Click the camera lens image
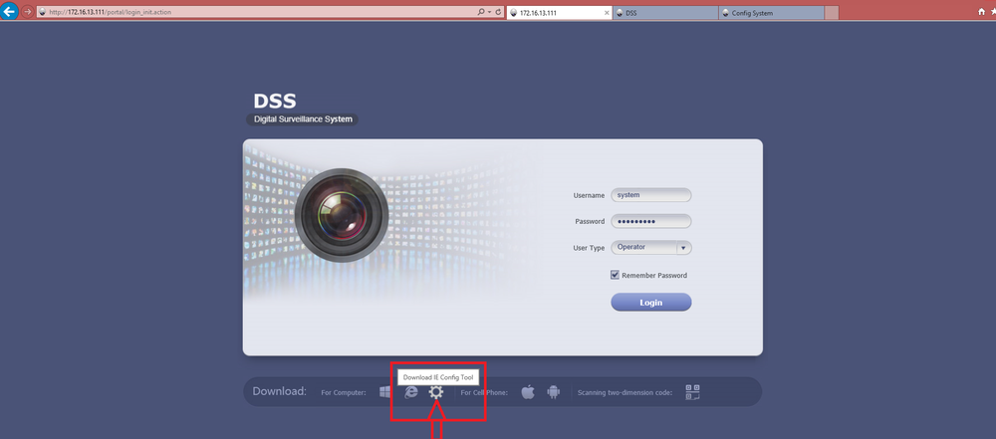The height and width of the screenshot is (439, 996). pyautogui.click(x=342, y=215)
